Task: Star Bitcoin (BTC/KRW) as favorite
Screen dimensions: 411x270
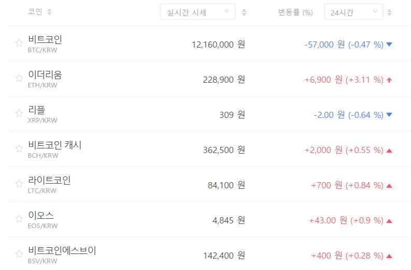Action: 19,43
